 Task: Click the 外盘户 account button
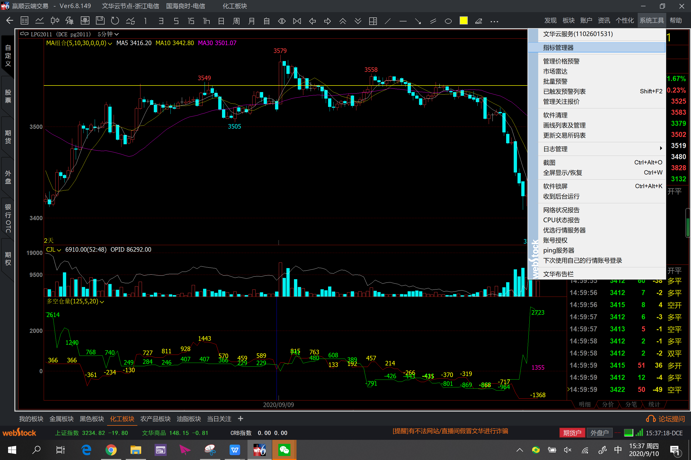pos(599,433)
